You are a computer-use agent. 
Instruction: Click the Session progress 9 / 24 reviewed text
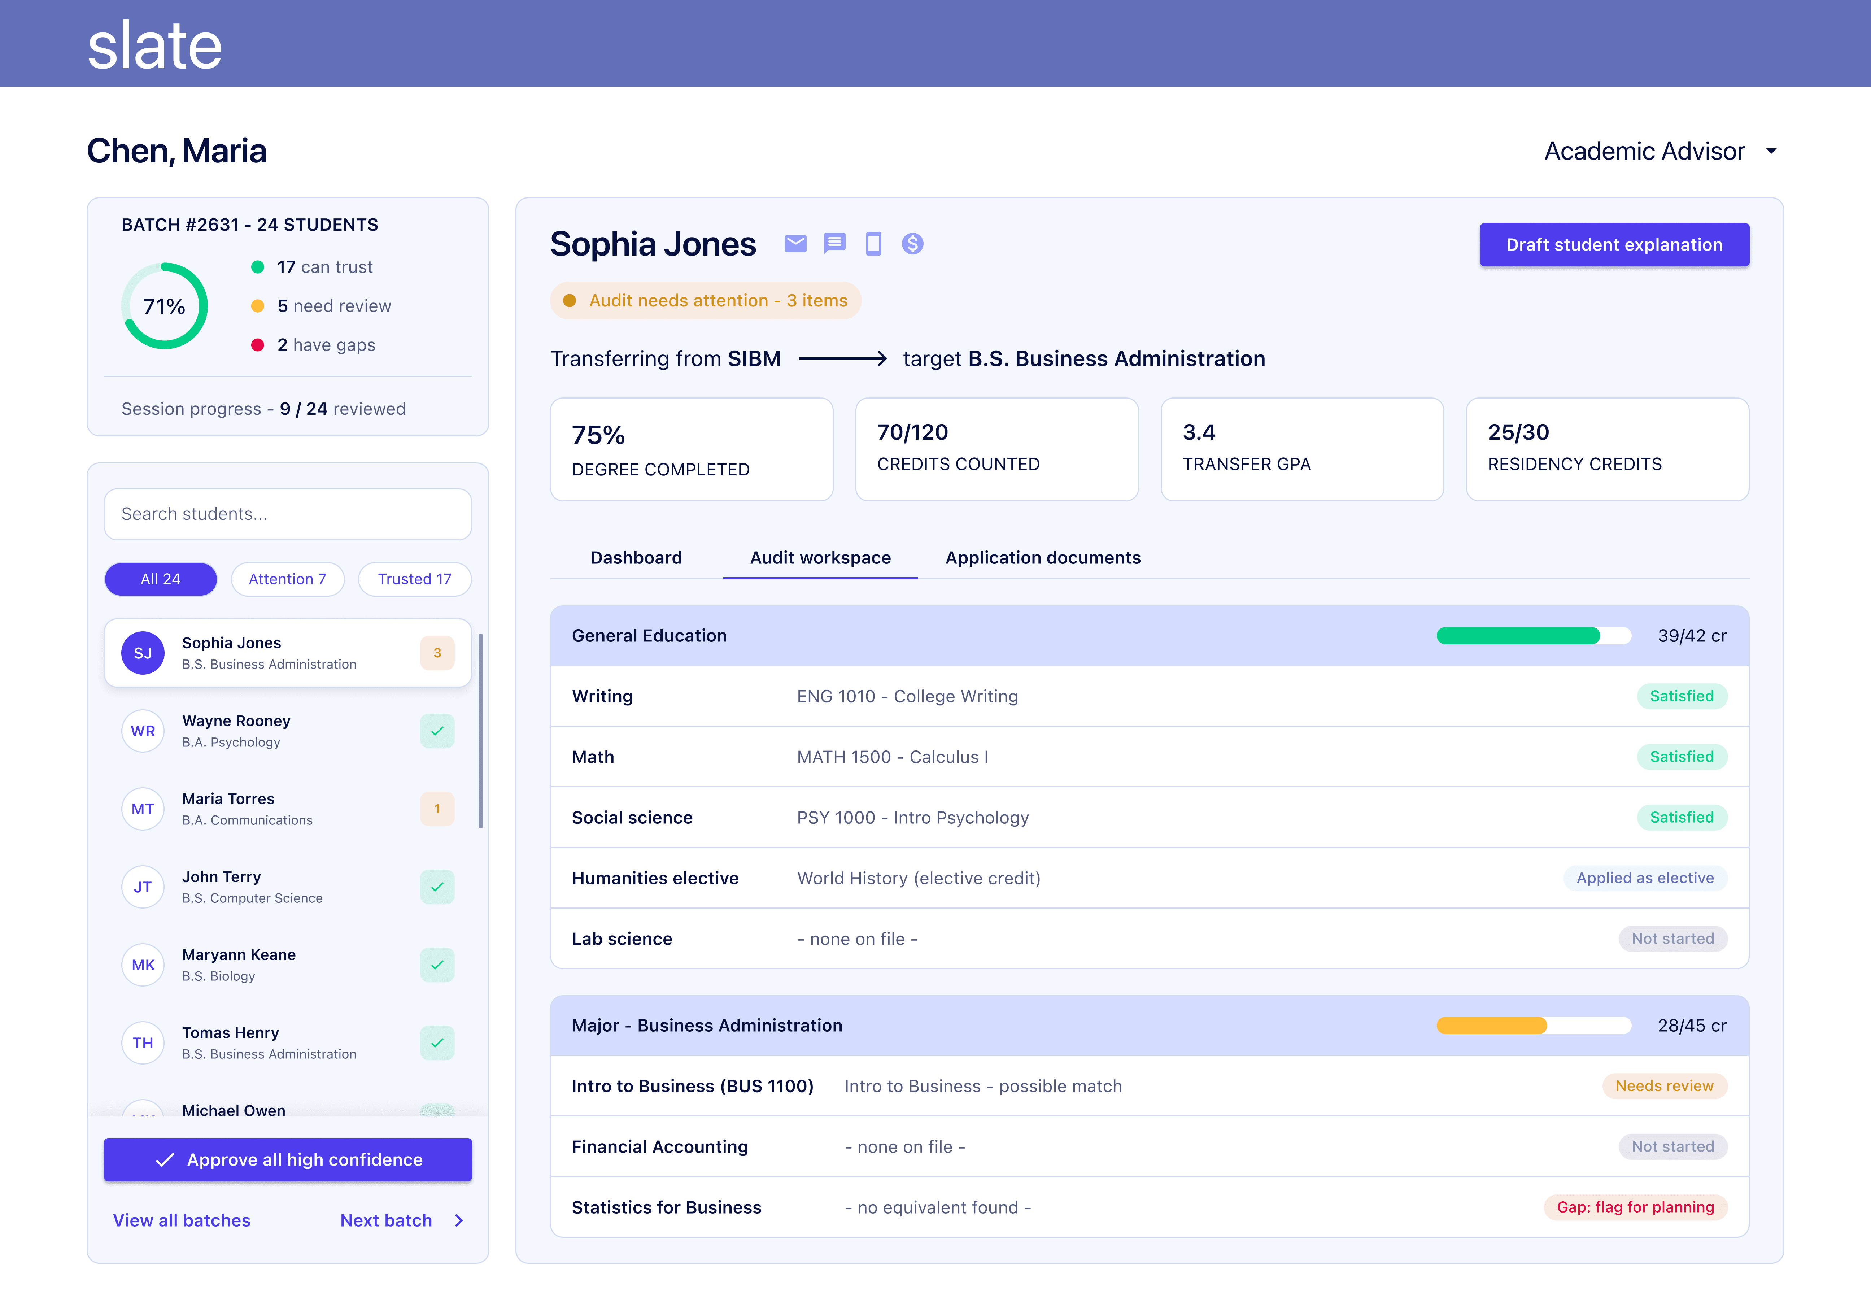tap(263, 409)
